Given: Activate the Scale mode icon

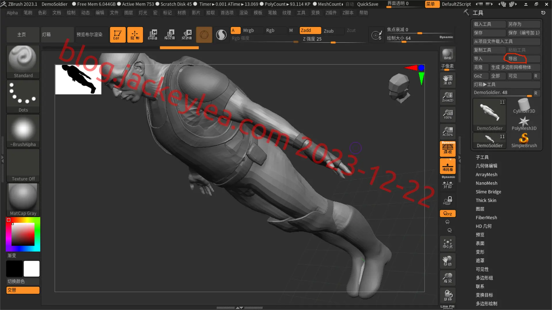Looking at the screenshot, I should [x=170, y=35].
